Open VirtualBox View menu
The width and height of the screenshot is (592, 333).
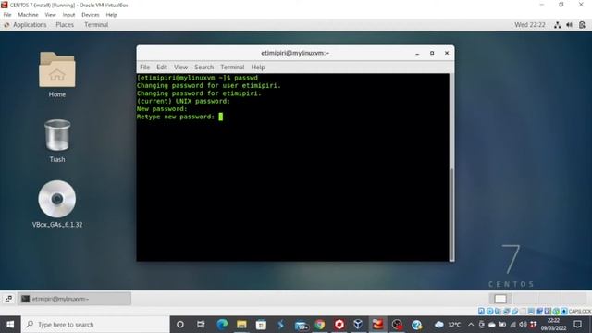(x=50, y=15)
